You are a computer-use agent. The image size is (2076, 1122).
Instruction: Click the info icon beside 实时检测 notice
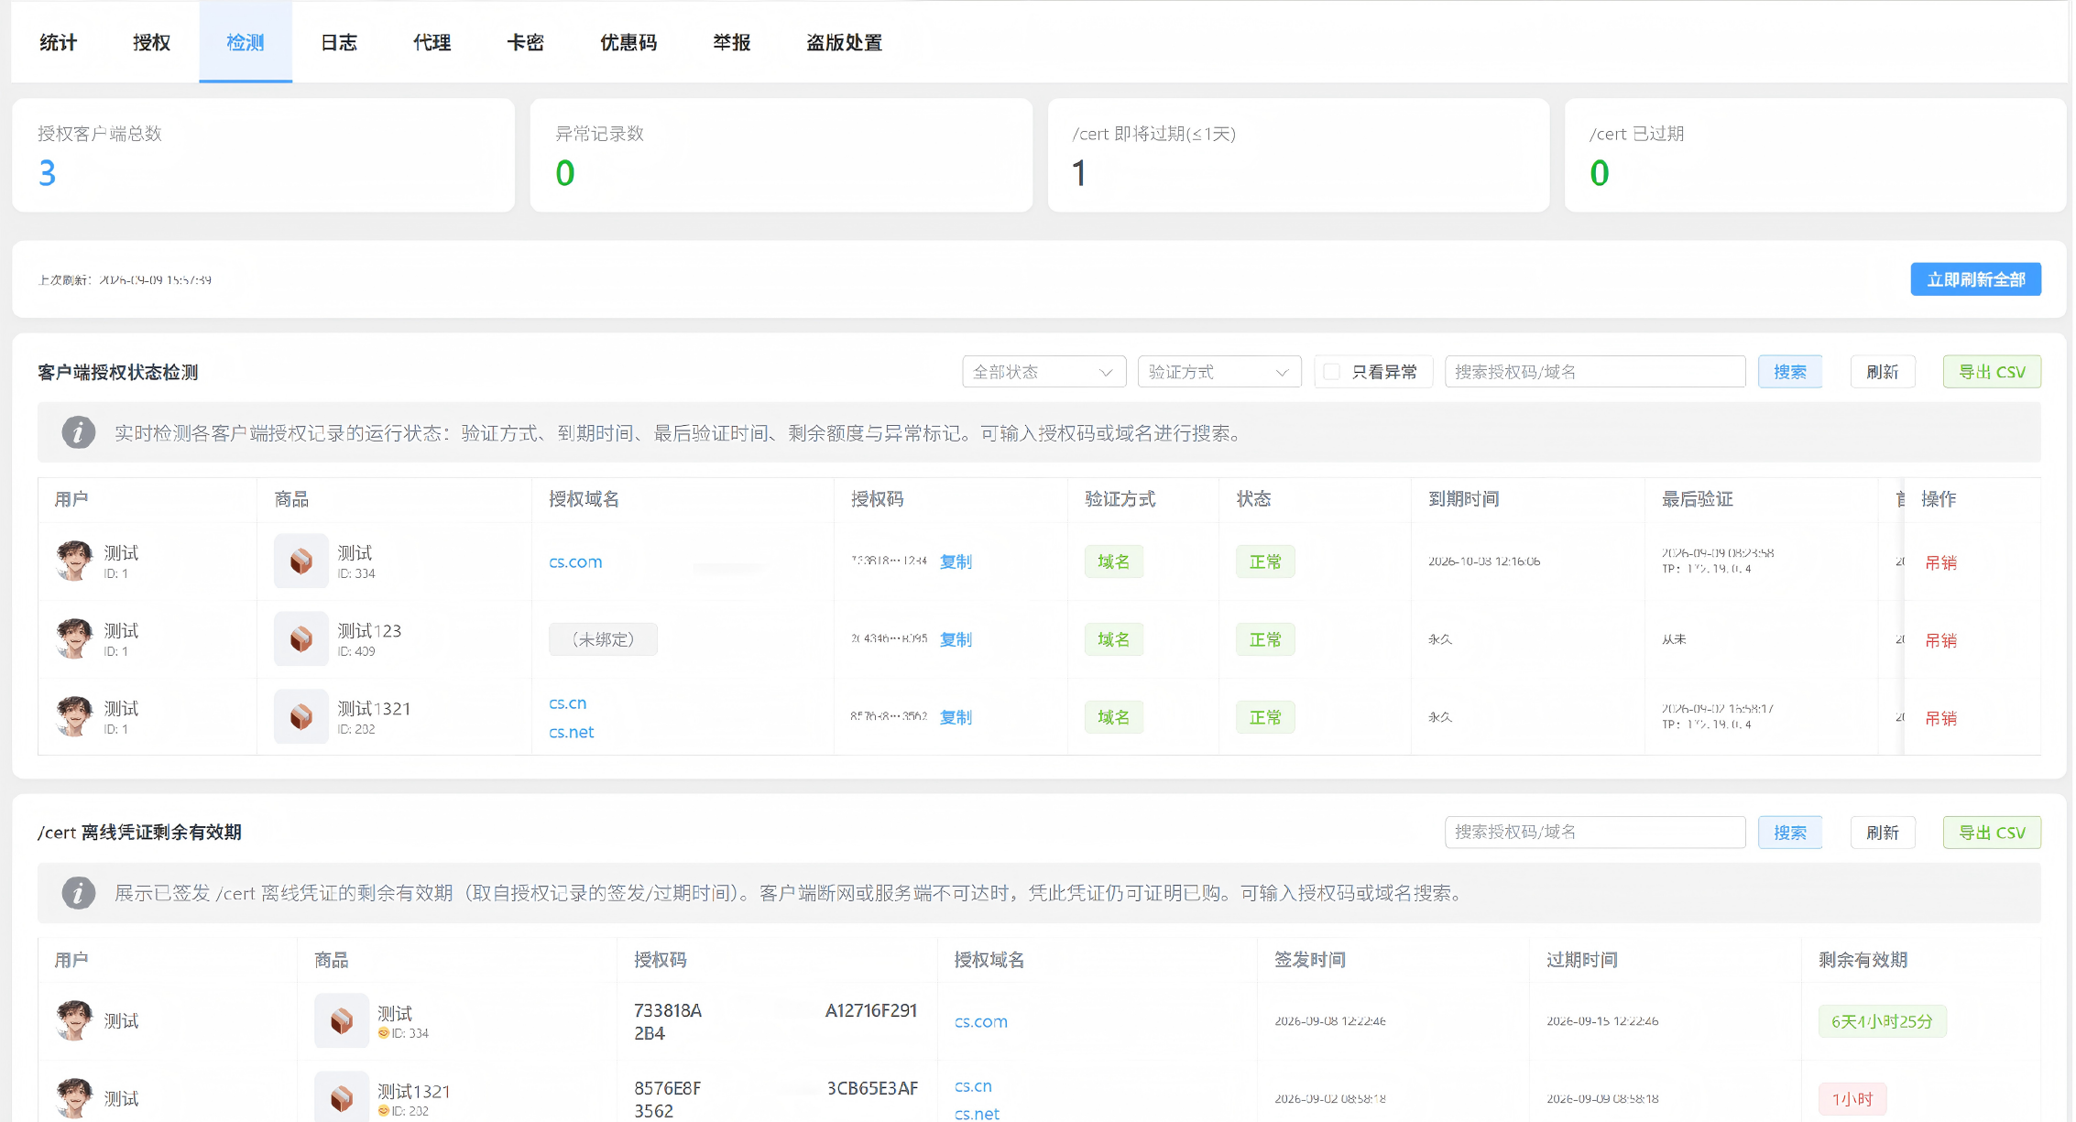79,432
